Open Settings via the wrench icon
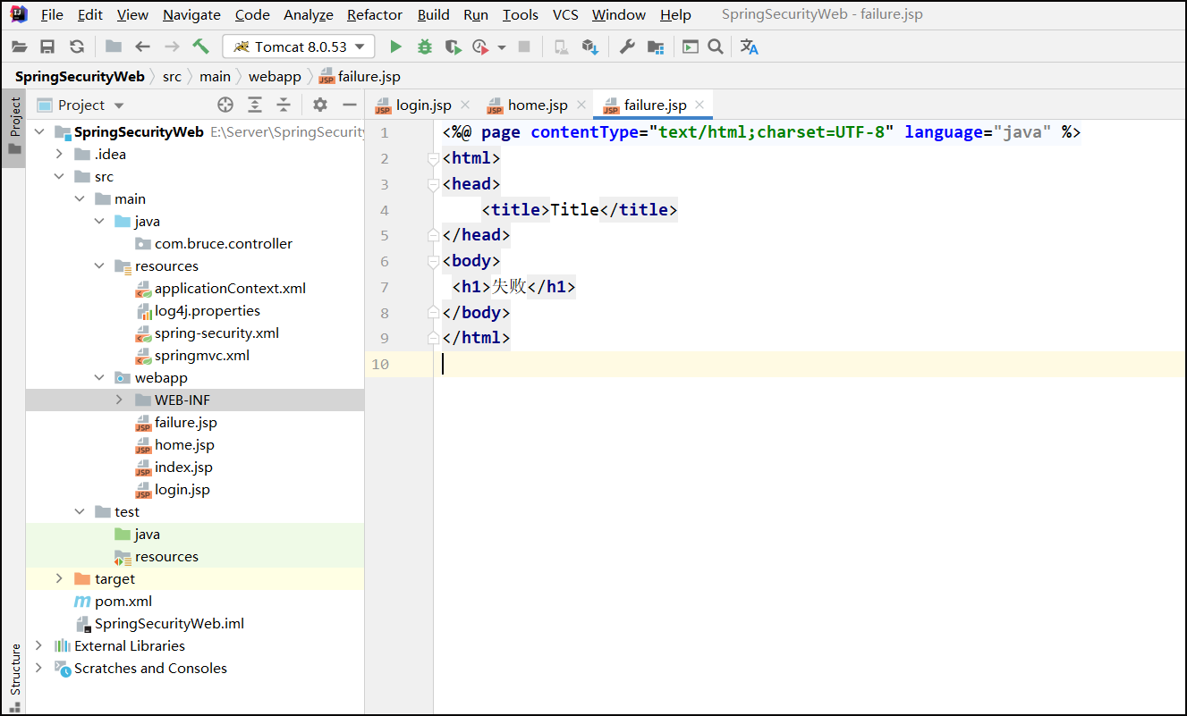 [x=627, y=46]
